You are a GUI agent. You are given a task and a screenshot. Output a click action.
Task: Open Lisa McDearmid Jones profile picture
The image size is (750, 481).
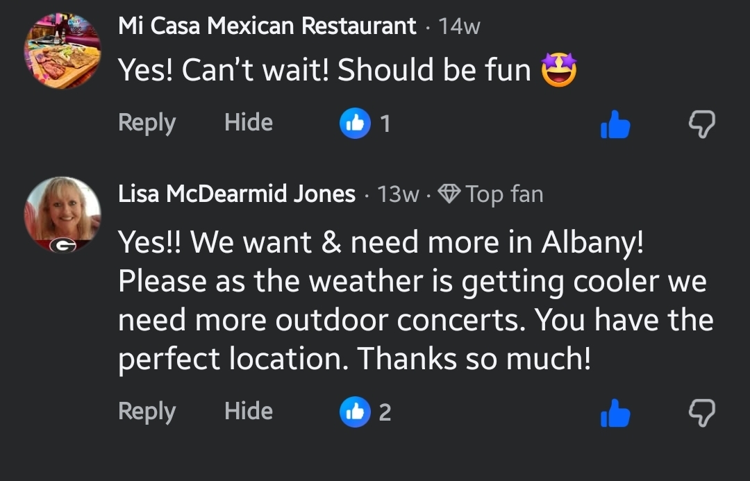(62, 214)
